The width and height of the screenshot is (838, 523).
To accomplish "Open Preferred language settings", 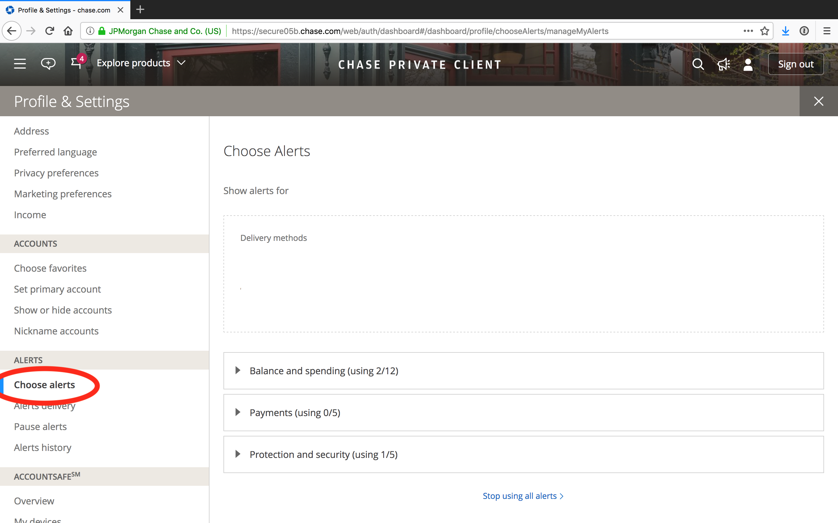I will [x=55, y=152].
